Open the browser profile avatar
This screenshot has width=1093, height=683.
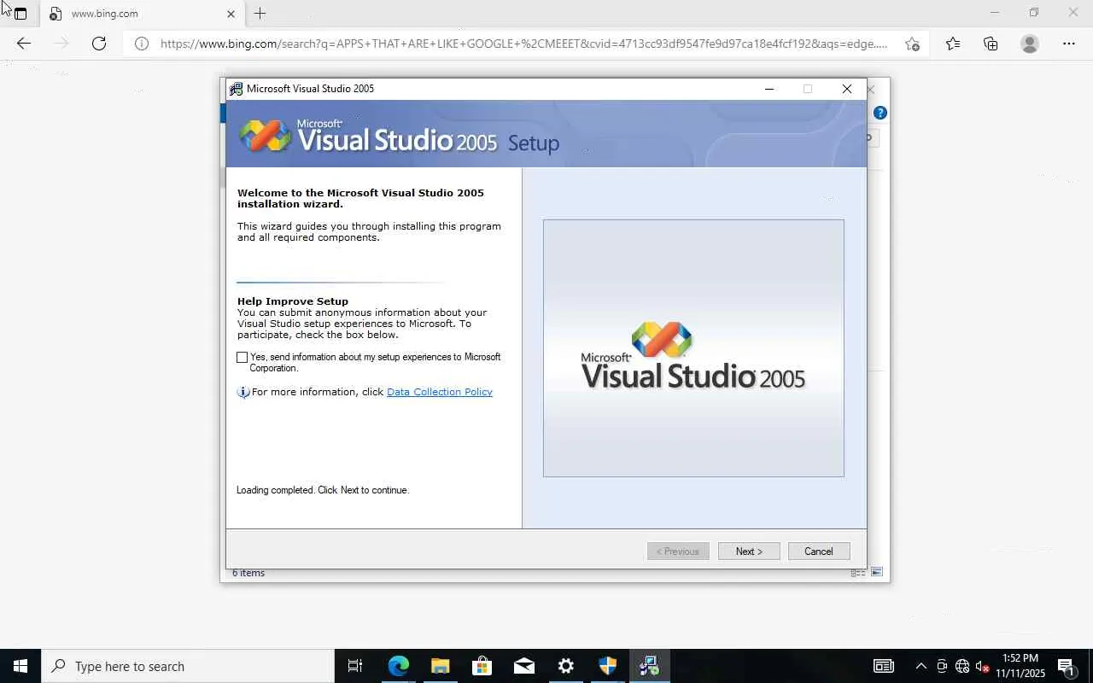[1030, 44]
